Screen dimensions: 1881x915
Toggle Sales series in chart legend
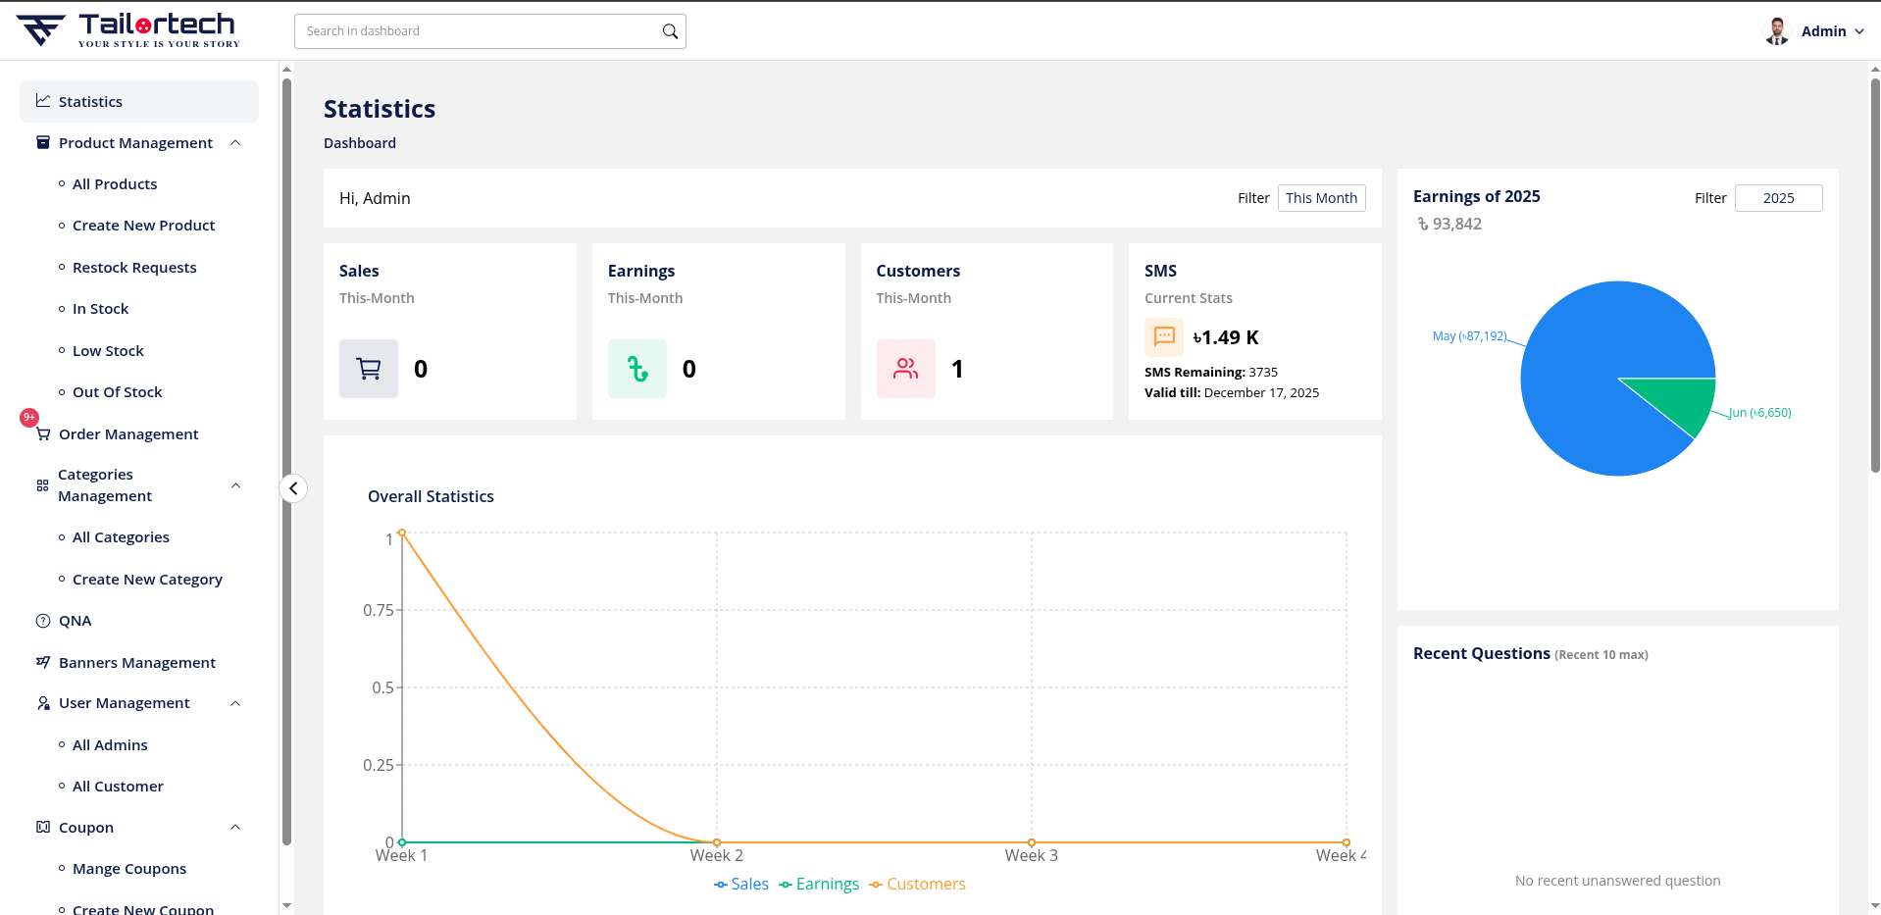click(x=741, y=885)
